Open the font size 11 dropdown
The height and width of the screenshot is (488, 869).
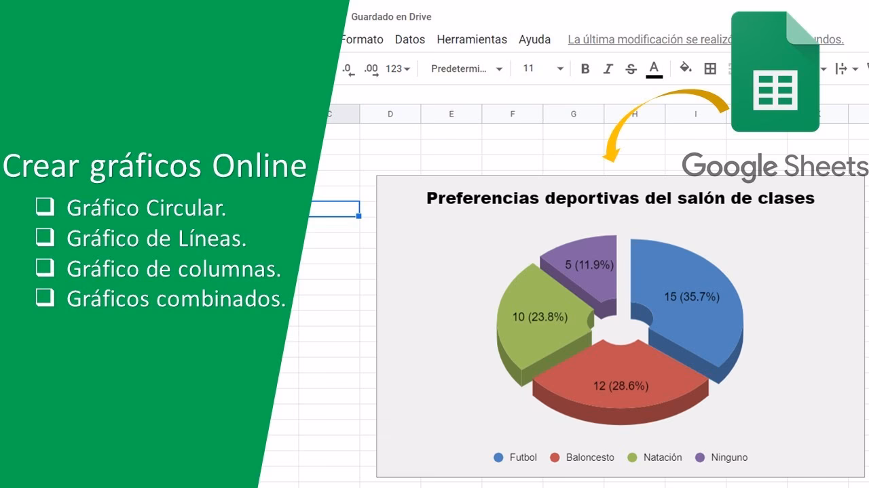point(541,68)
